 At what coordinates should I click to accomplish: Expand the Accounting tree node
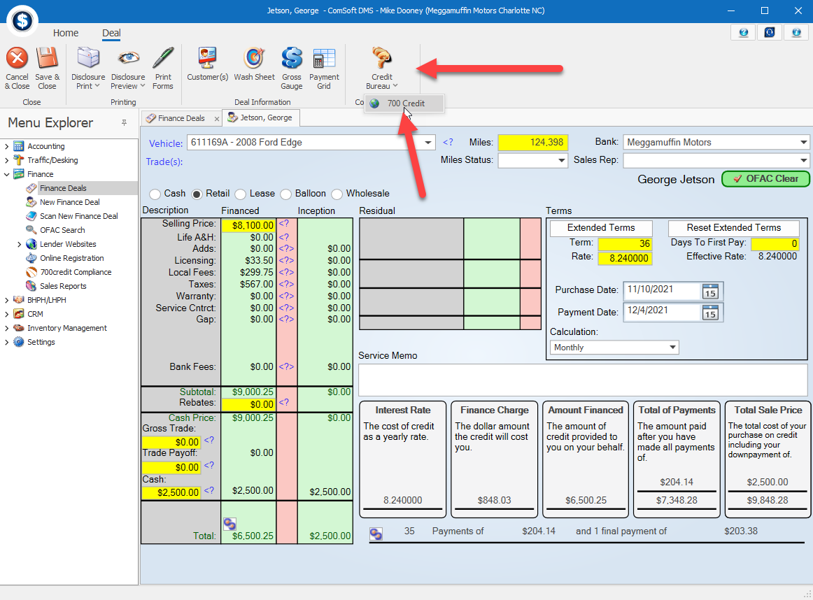[x=7, y=147]
